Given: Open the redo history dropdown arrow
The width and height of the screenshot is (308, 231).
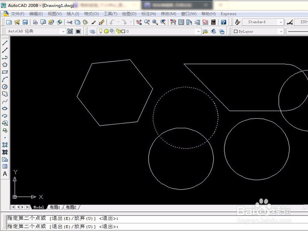Looking at the screenshot, I should [x=131, y=22].
